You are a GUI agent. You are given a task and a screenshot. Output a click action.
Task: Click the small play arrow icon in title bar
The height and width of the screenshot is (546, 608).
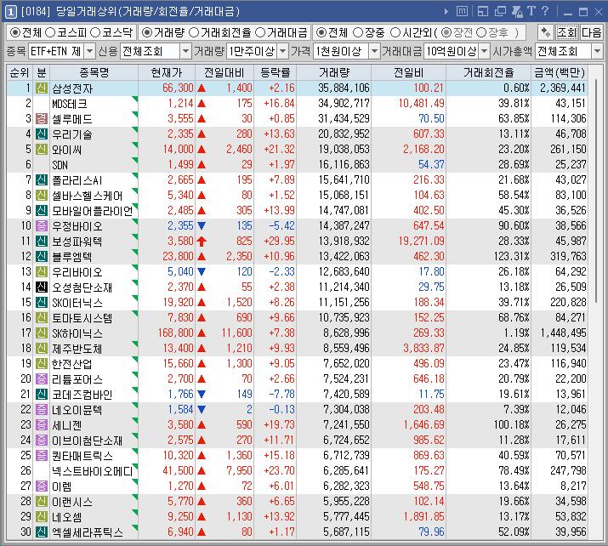click(x=446, y=12)
